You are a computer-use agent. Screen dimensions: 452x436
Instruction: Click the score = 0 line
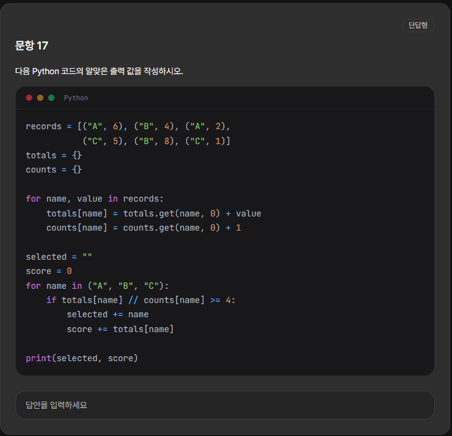pos(49,271)
